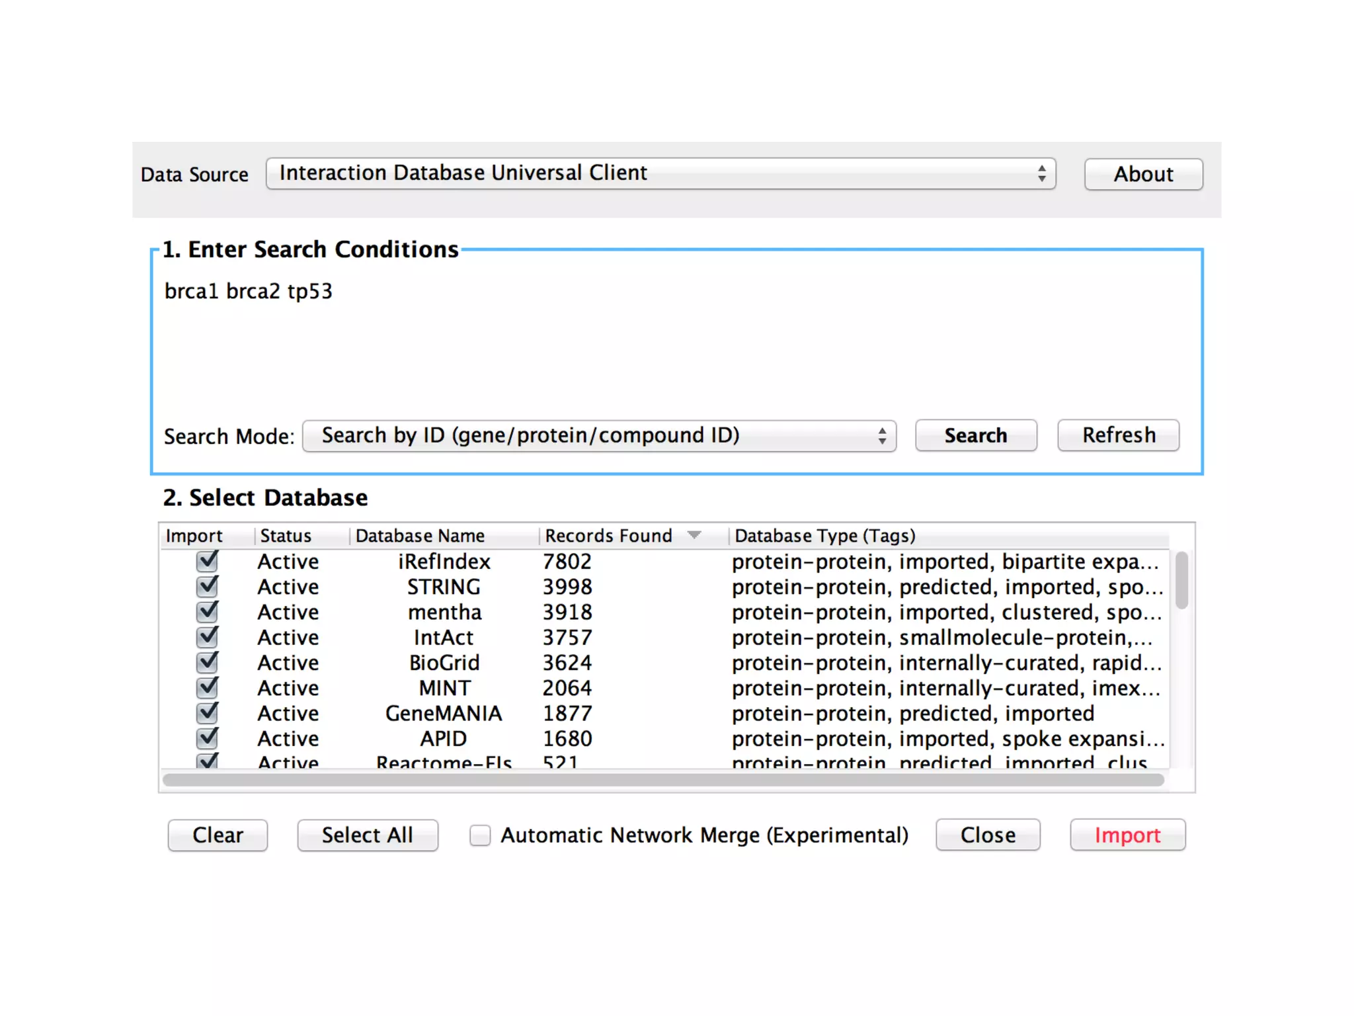This screenshot has height=1016, width=1354.
Task: Sort by Database Name column header
Action: (420, 536)
